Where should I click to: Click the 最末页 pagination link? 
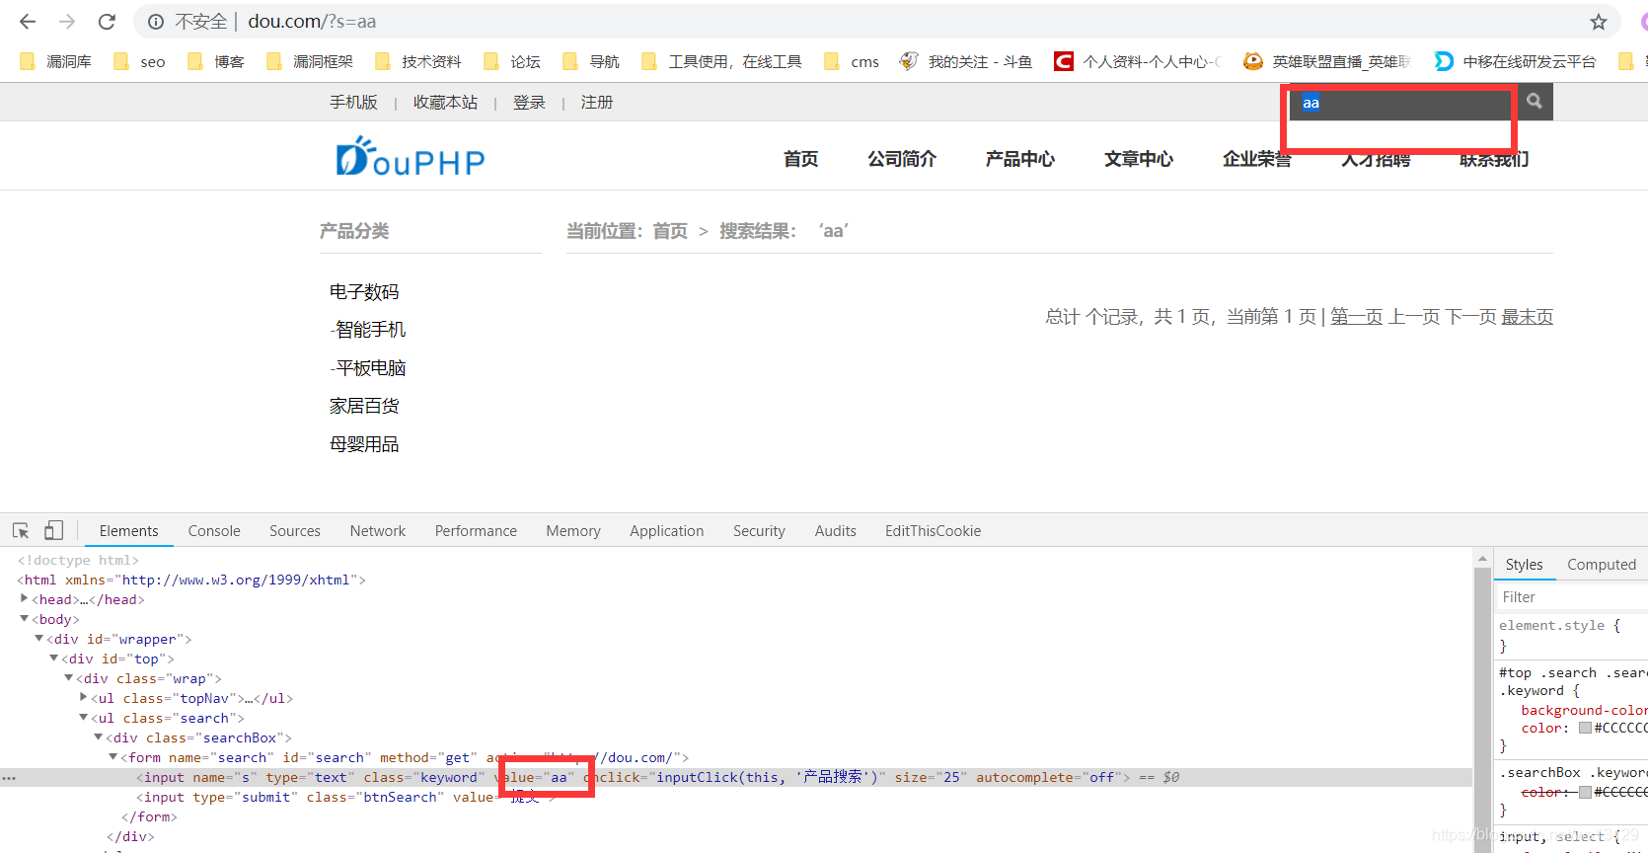[x=1527, y=317]
